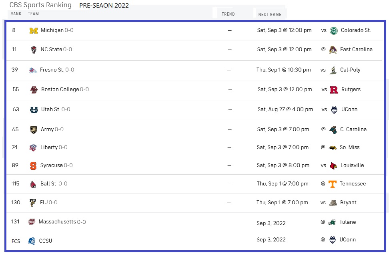Viewport: 389px width, 255px height.
Task: Click the TREND column header
Action: 228,14
